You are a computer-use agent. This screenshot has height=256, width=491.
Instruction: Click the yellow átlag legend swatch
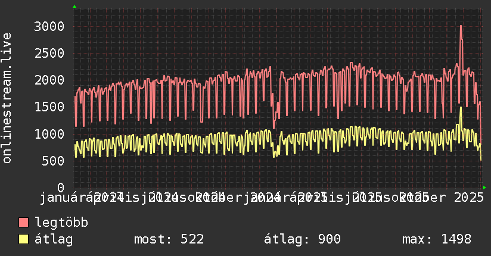click(23, 239)
